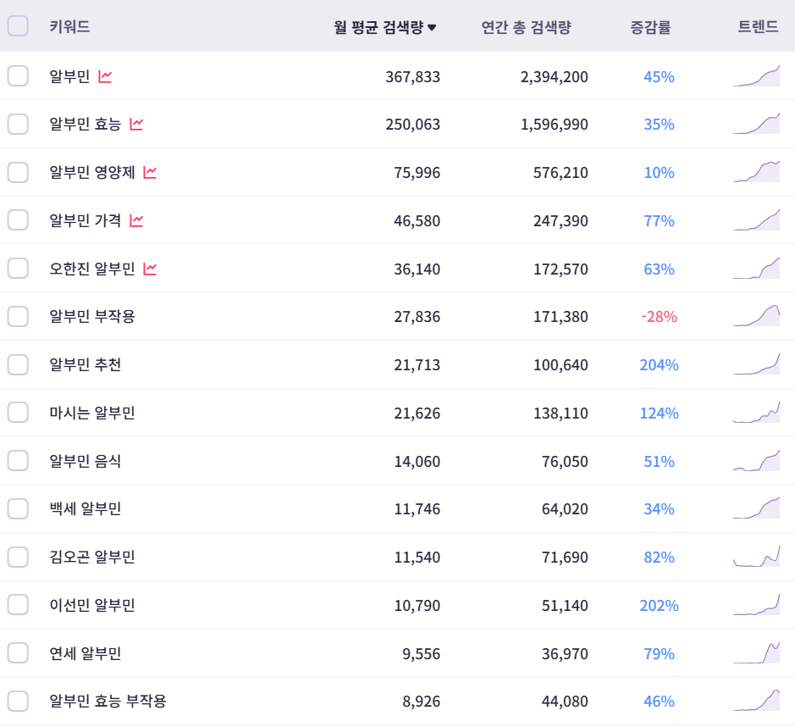795x727 pixels.
Task: Click the trend icon next to 알부민
Action: coord(105,77)
